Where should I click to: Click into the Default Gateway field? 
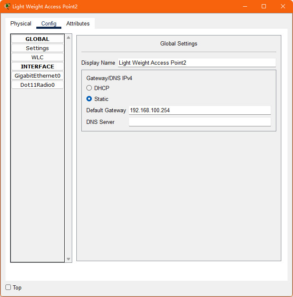point(200,110)
